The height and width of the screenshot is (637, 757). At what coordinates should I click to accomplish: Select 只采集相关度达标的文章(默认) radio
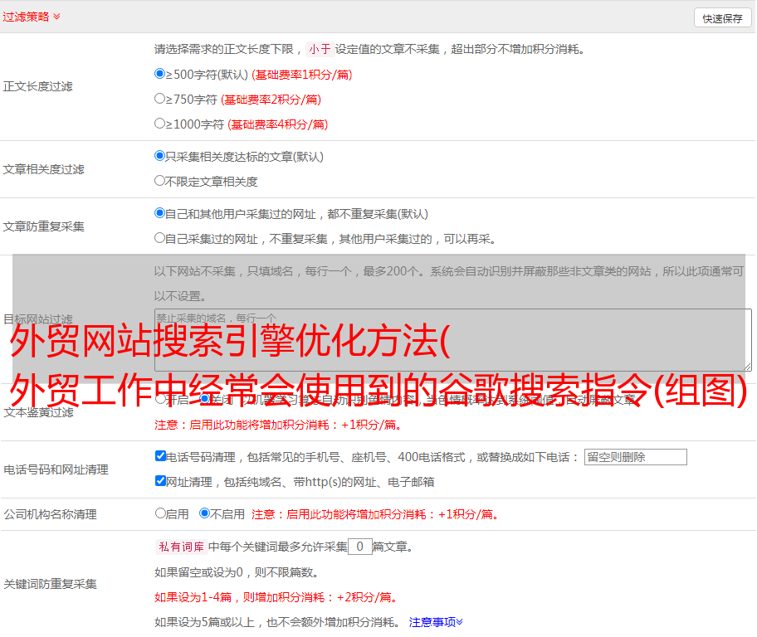[160, 156]
